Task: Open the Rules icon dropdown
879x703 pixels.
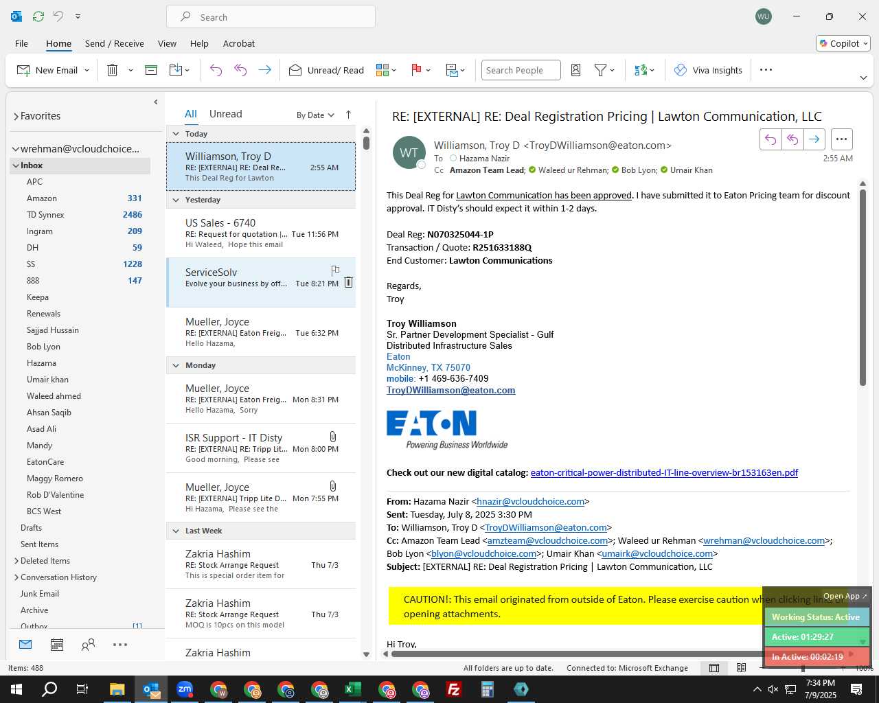Action: pyautogui.click(x=455, y=70)
